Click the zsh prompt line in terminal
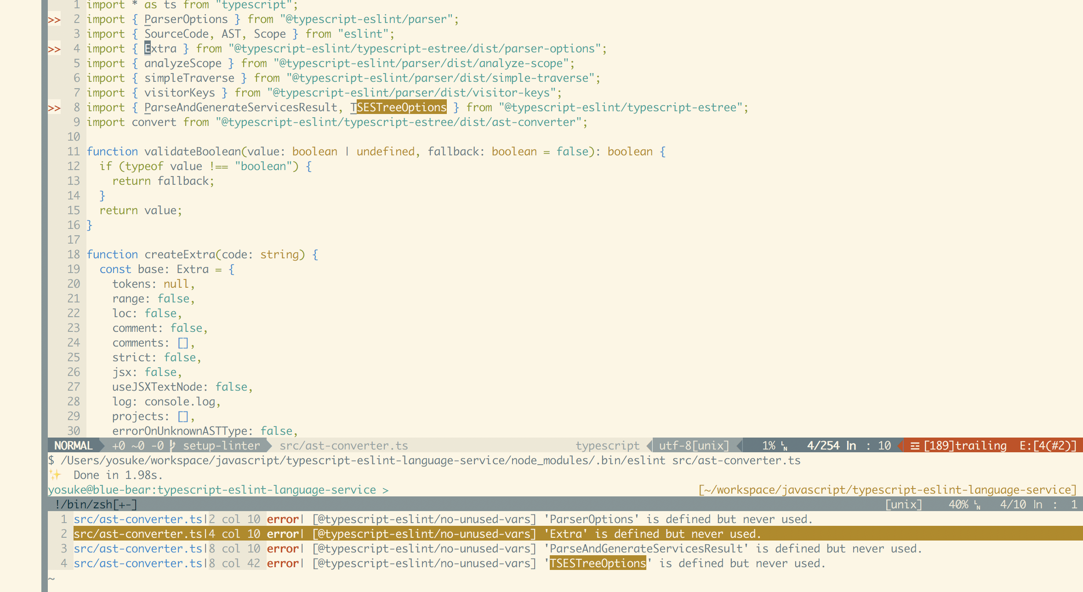Image resolution: width=1083 pixels, height=592 pixels. click(x=218, y=490)
